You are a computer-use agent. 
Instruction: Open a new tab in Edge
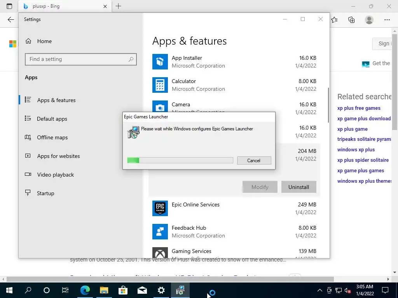(118, 6)
